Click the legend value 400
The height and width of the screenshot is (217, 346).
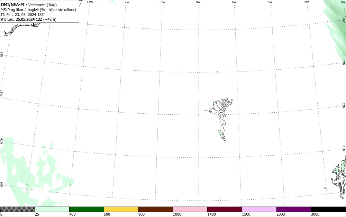pos(72,214)
